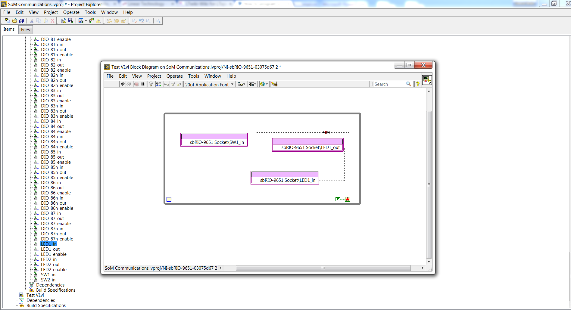
Task: Open Project menu in Project Explorer
Action: (51, 12)
